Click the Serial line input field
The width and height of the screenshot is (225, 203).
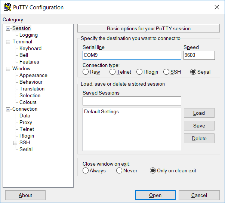(132, 55)
